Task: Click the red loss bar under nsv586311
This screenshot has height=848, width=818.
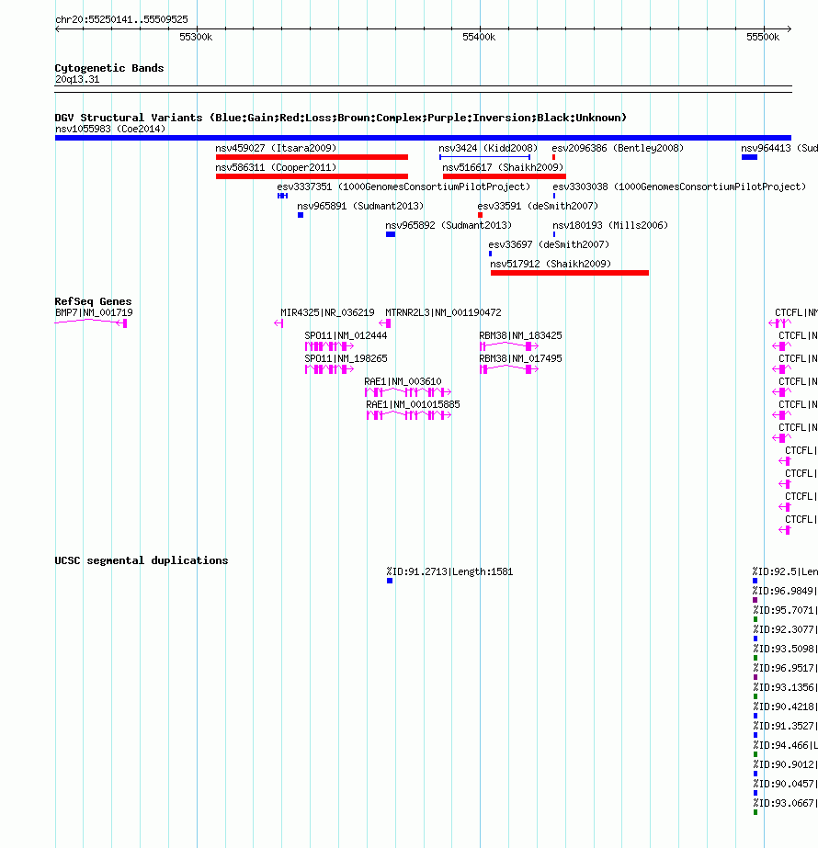Action: click(x=312, y=176)
